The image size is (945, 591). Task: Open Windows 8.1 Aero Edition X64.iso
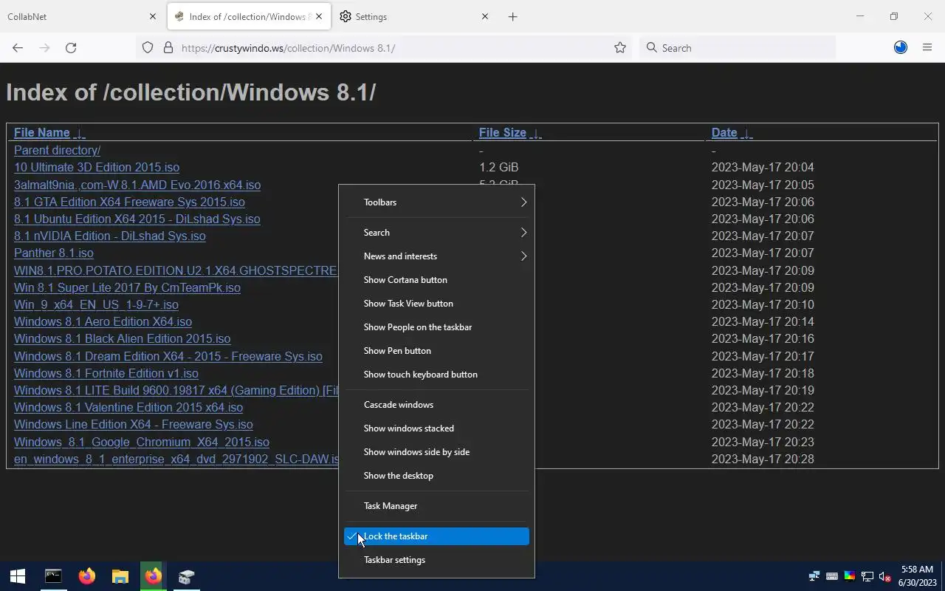pyautogui.click(x=103, y=321)
